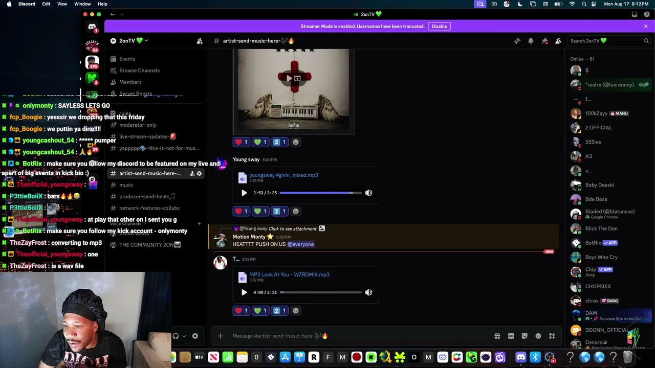Open the Window menu in menu bar
This screenshot has height=368, width=655.
[82, 4]
